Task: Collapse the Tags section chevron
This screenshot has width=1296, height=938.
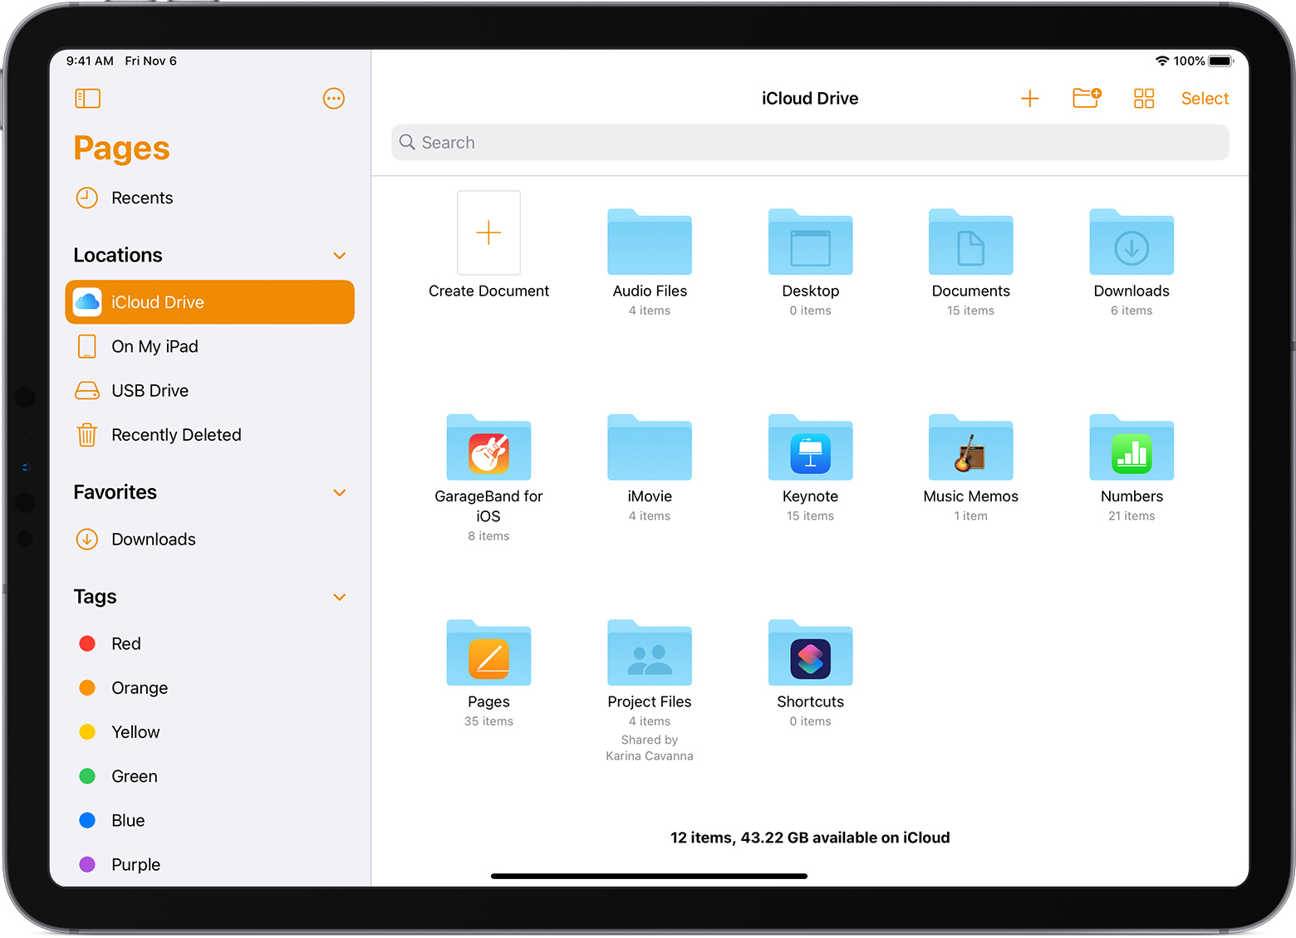Action: [339, 598]
